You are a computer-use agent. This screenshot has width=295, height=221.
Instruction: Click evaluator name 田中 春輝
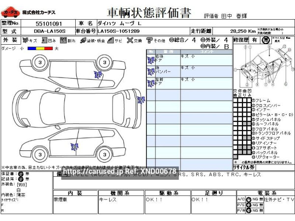(x=234, y=16)
